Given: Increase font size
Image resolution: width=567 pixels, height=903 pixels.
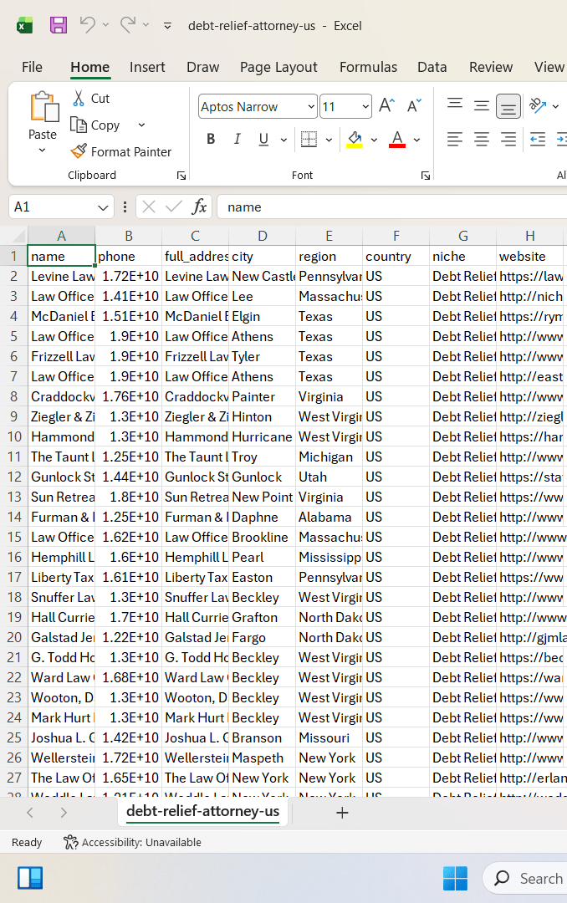Looking at the screenshot, I should [x=386, y=105].
